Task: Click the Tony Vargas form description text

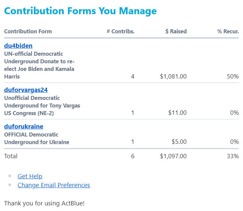Action: [42, 105]
